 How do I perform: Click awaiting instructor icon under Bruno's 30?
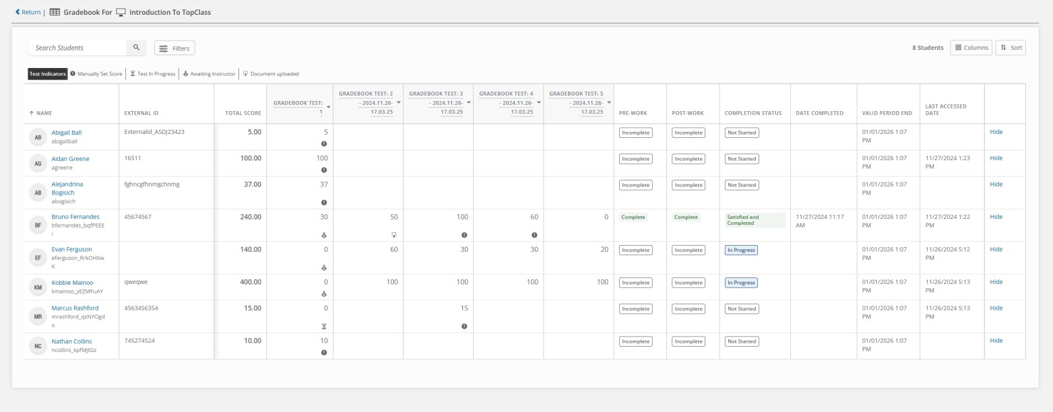(324, 235)
